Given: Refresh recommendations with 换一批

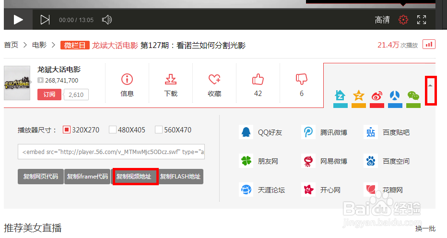Looking at the screenshot, I should (425, 228).
